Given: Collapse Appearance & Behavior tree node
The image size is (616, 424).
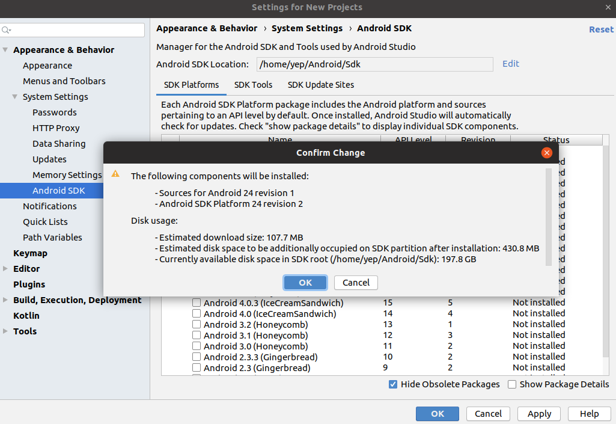Looking at the screenshot, I should click(5, 50).
